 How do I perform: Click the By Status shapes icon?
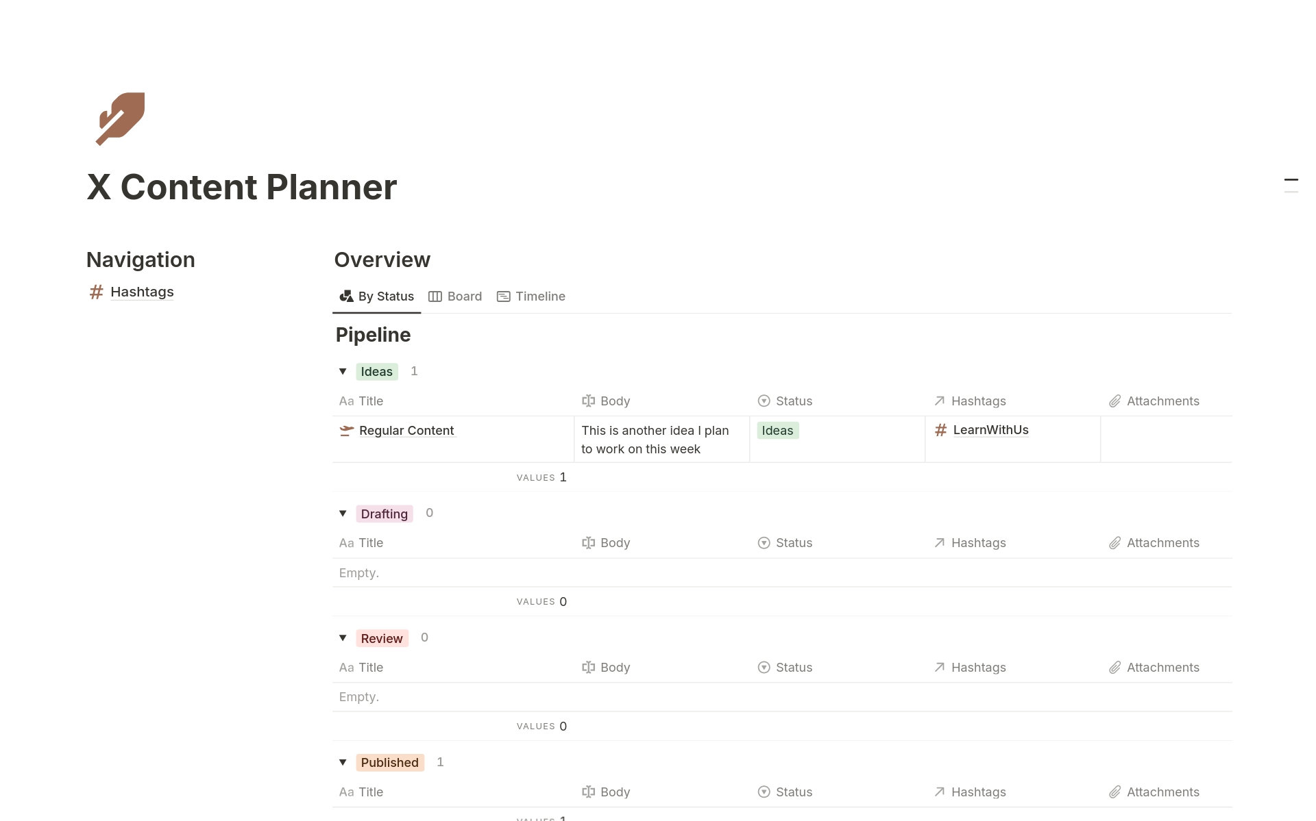click(346, 296)
